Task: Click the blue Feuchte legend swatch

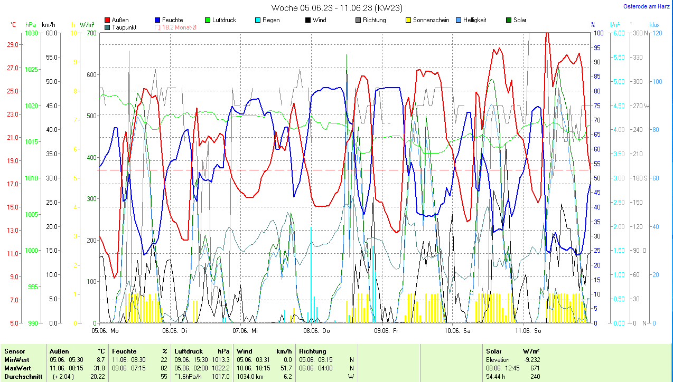Action: [158, 20]
